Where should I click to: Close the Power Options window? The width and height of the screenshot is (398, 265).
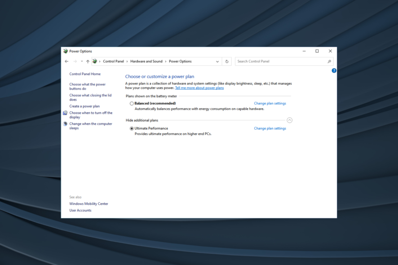pyautogui.click(x=330, y=51)
